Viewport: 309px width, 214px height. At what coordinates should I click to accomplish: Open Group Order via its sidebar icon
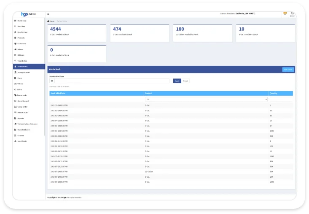[15, 107]
